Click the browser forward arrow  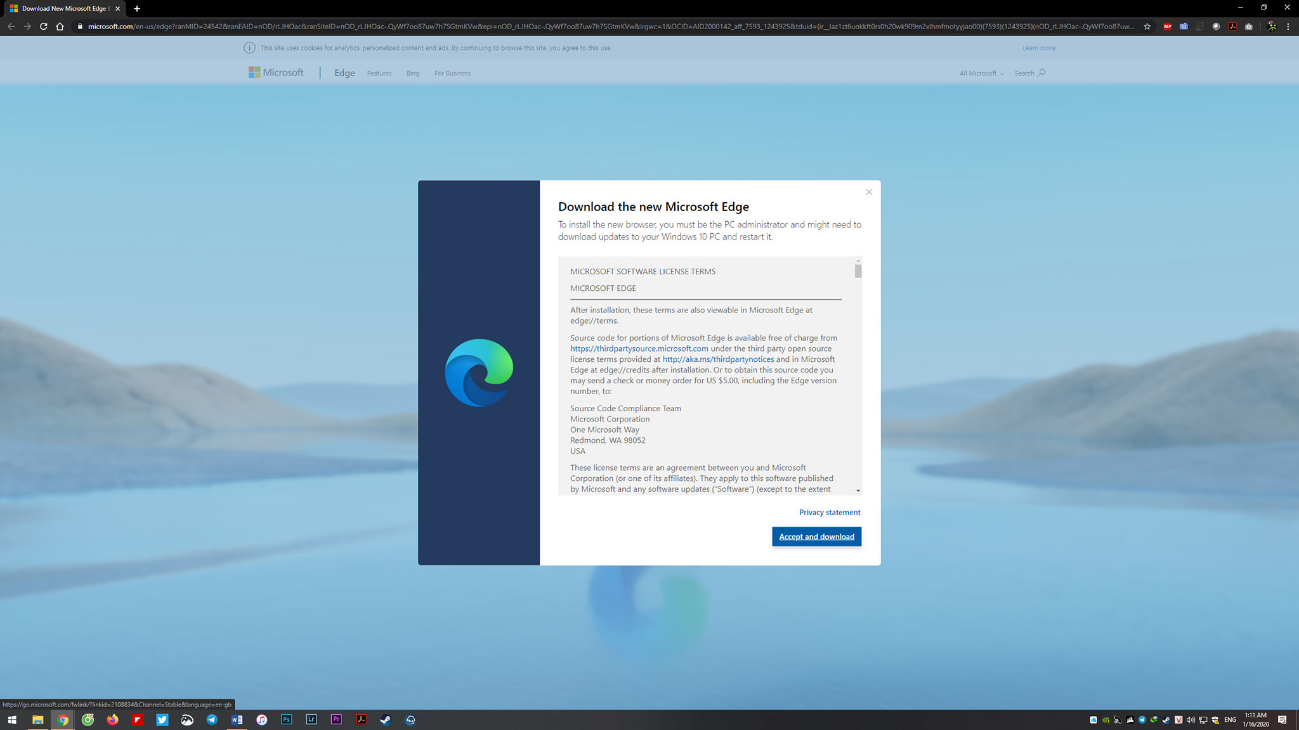(x=27, y=26)
